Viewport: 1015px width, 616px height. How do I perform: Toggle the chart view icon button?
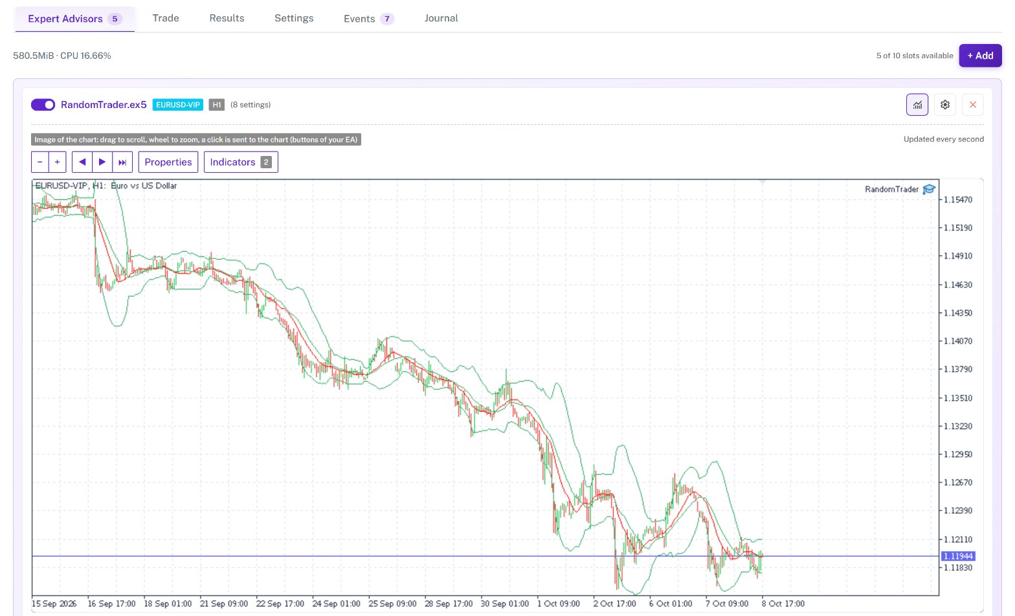(x=917, y=105)
